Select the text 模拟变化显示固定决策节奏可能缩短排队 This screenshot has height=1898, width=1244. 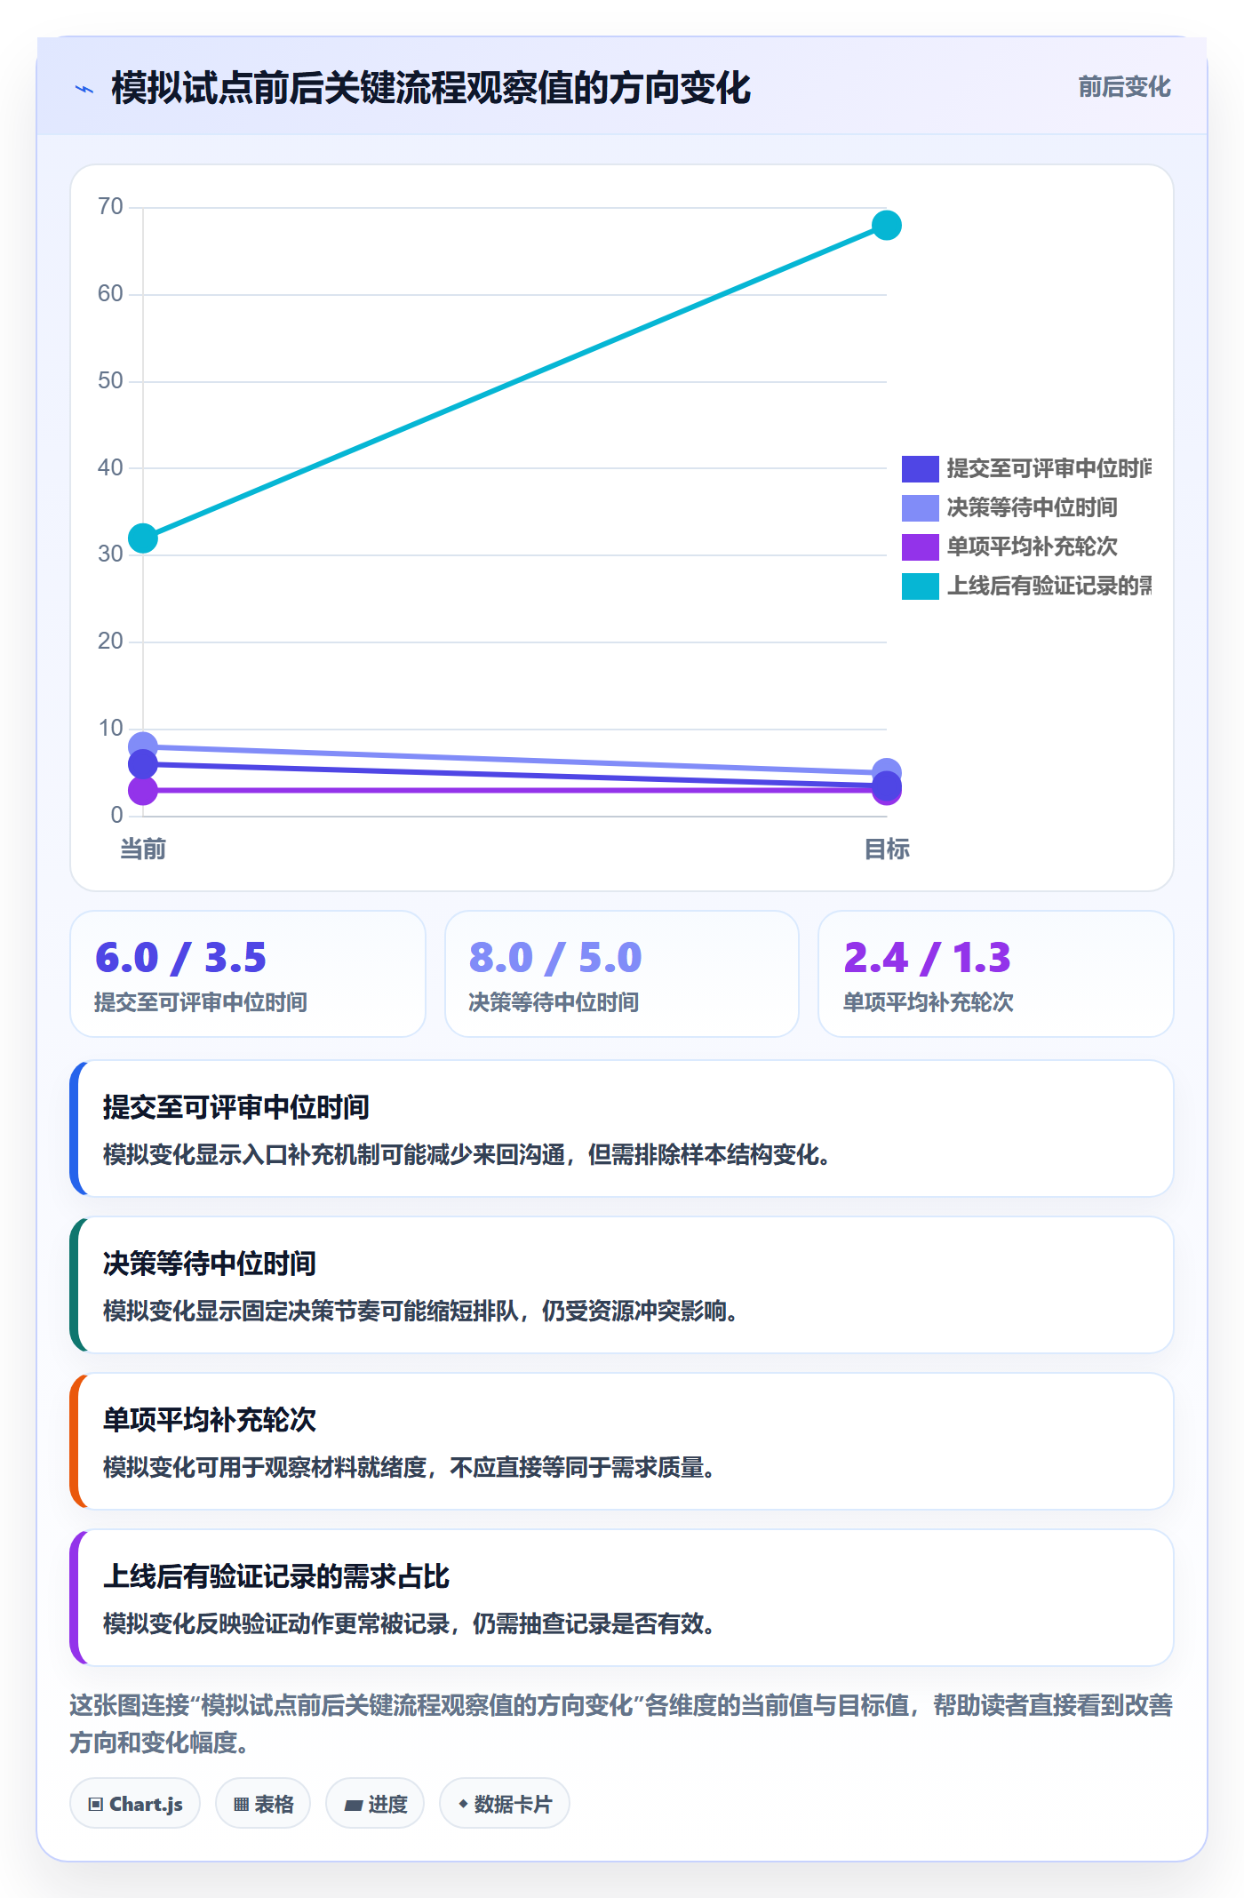point(311,1311)
